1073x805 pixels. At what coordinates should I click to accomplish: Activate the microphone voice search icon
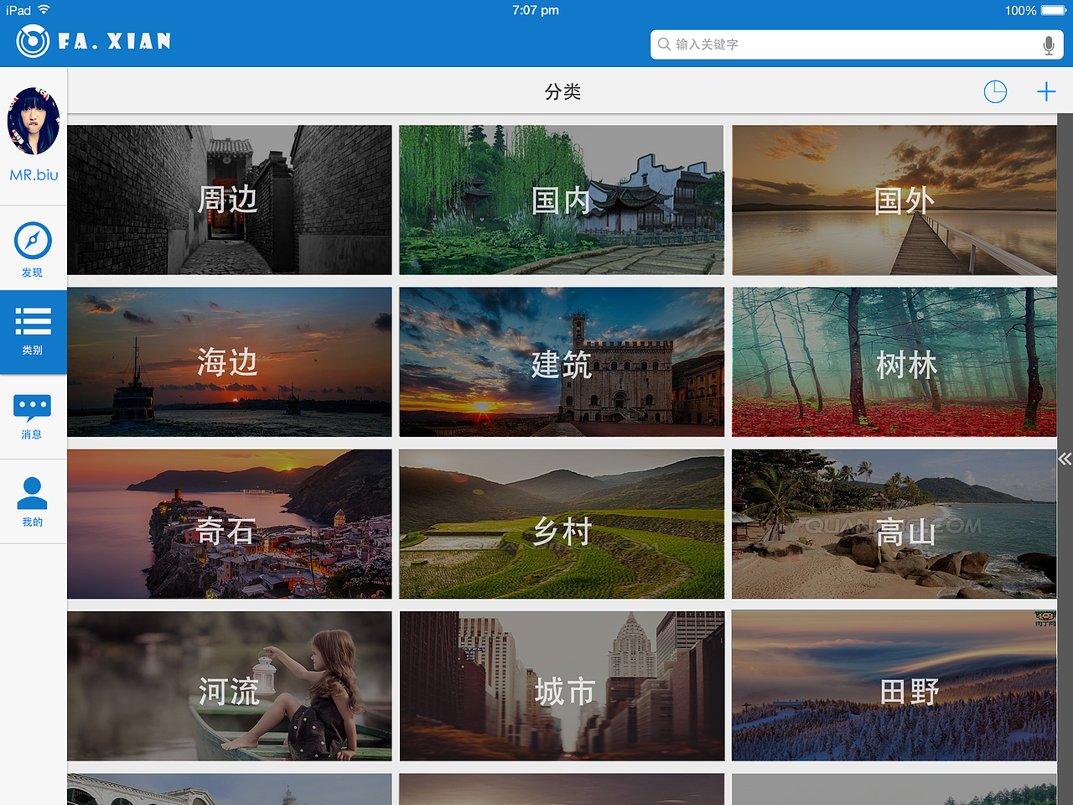(1049, 44)
